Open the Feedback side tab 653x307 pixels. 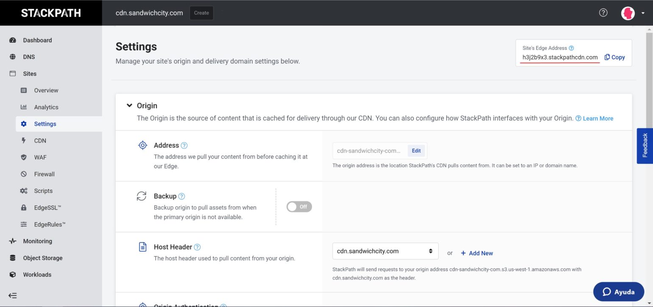pyautogui.click(x=645, y=146)
